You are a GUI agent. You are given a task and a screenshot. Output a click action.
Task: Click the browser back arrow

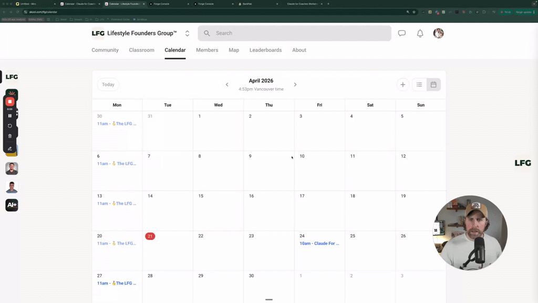4,12
